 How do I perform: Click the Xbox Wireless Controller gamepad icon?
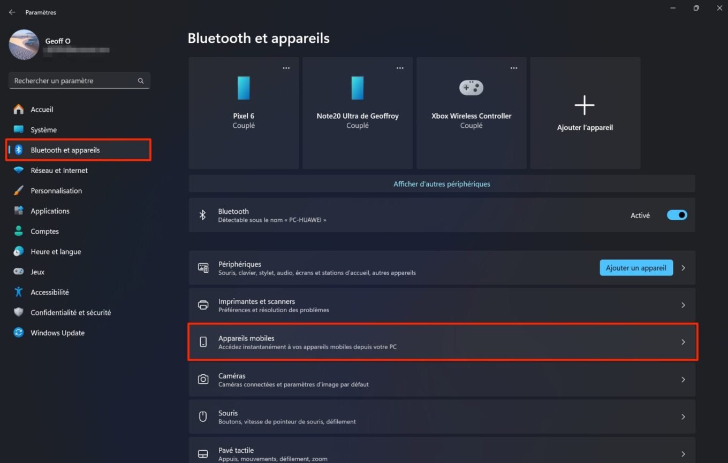point(471,88)
